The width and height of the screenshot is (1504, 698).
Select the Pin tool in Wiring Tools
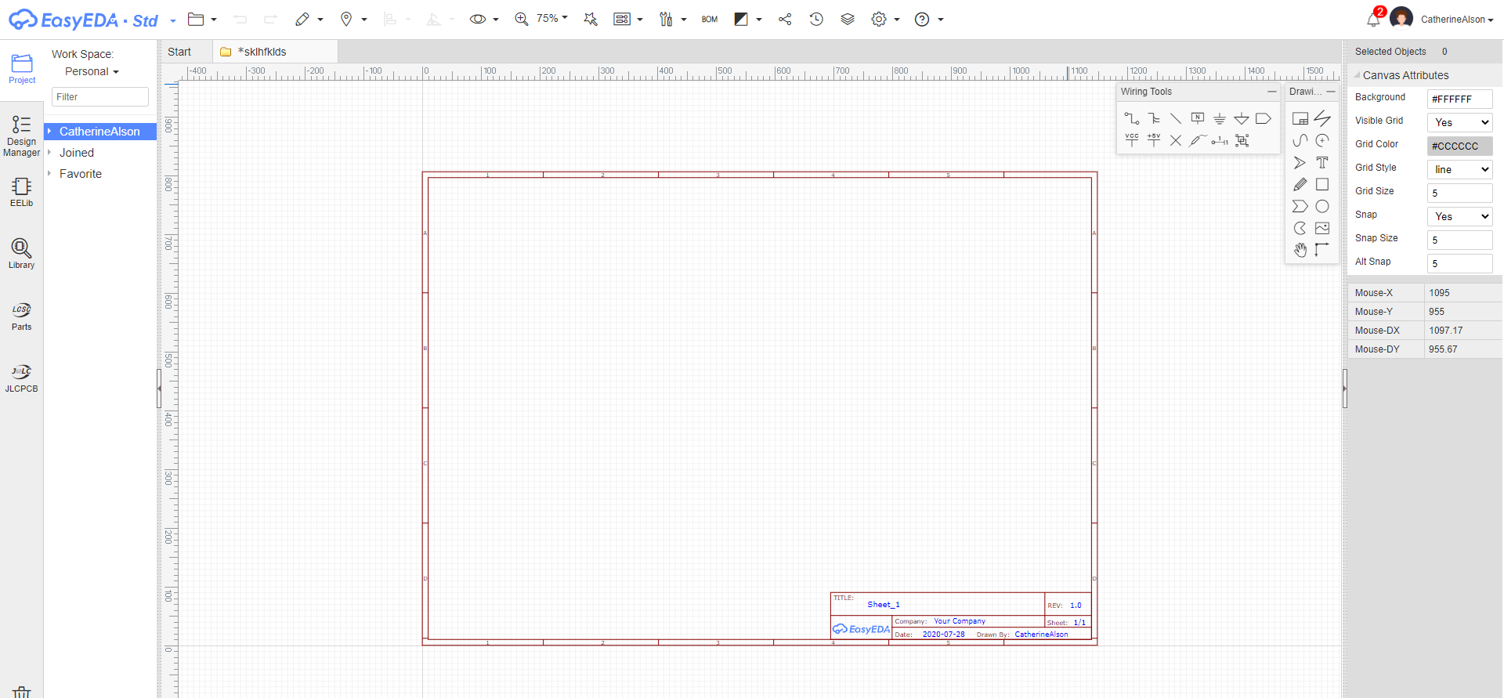(x=1220, y=140)
